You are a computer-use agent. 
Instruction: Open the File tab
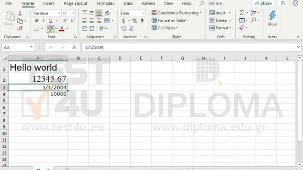[9, 3]
